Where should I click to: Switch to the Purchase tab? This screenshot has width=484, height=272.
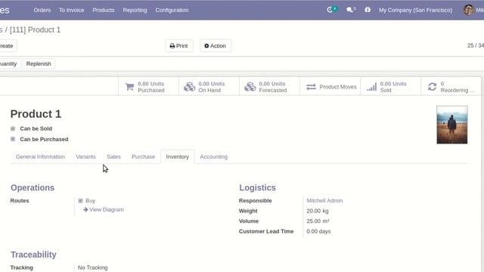tap(143, 156)
